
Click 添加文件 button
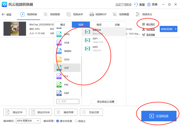15,112
